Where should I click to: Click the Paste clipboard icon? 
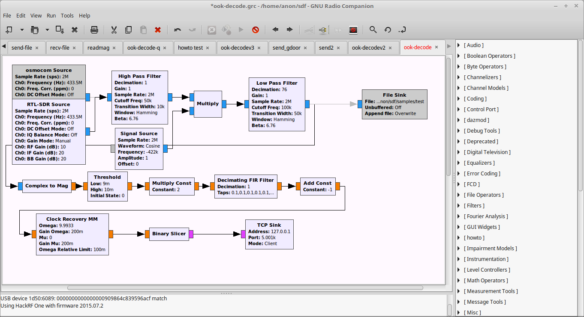click(x=144, y=30)
